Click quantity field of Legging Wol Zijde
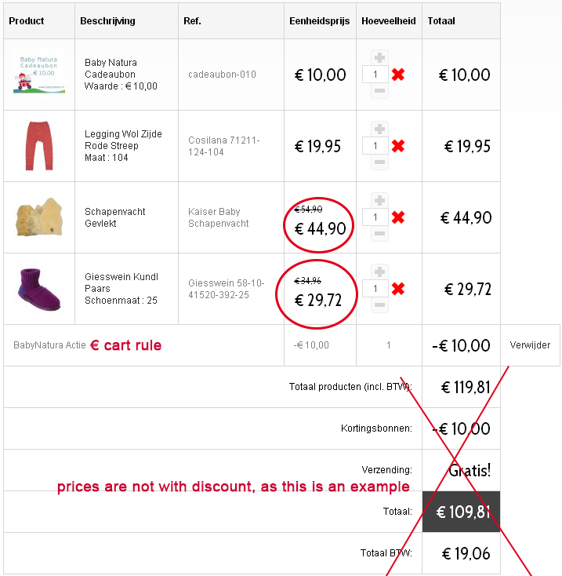The image size is (562, 576). (375, 146)
